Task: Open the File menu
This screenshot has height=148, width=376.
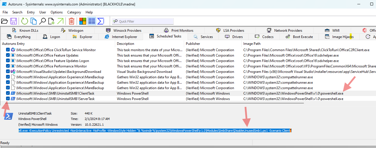Action: pos(5,12)
